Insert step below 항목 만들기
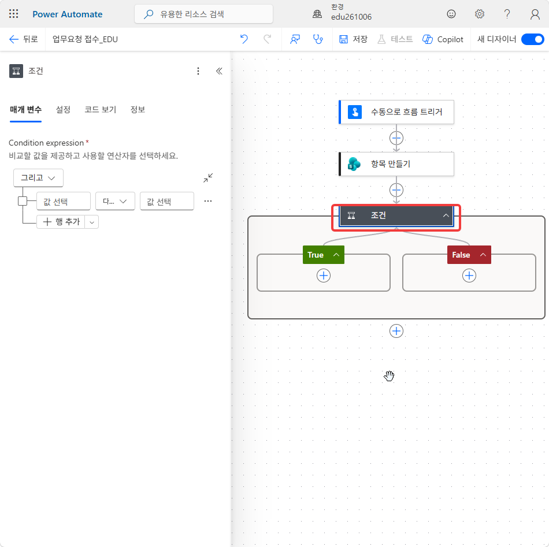This screenshot has height=547, width=549. (x=396, y=191)
